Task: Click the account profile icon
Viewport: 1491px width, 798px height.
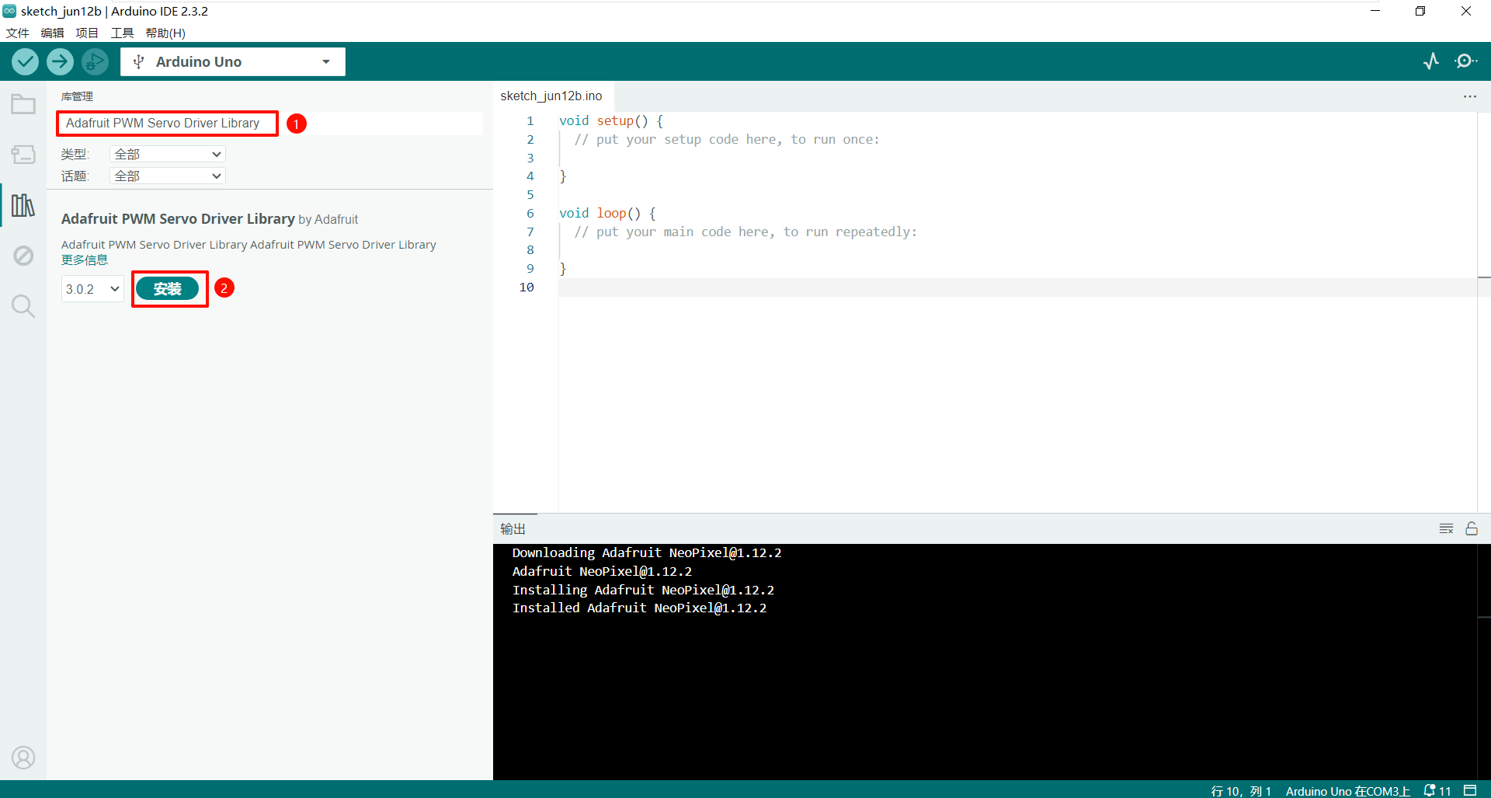Action: 23,758
